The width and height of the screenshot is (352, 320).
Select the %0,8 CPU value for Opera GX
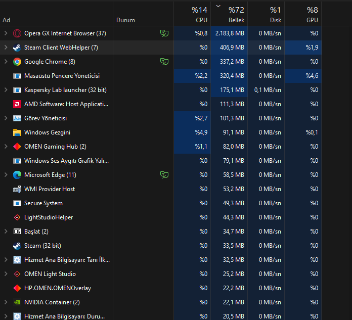(x=192, y=33)
